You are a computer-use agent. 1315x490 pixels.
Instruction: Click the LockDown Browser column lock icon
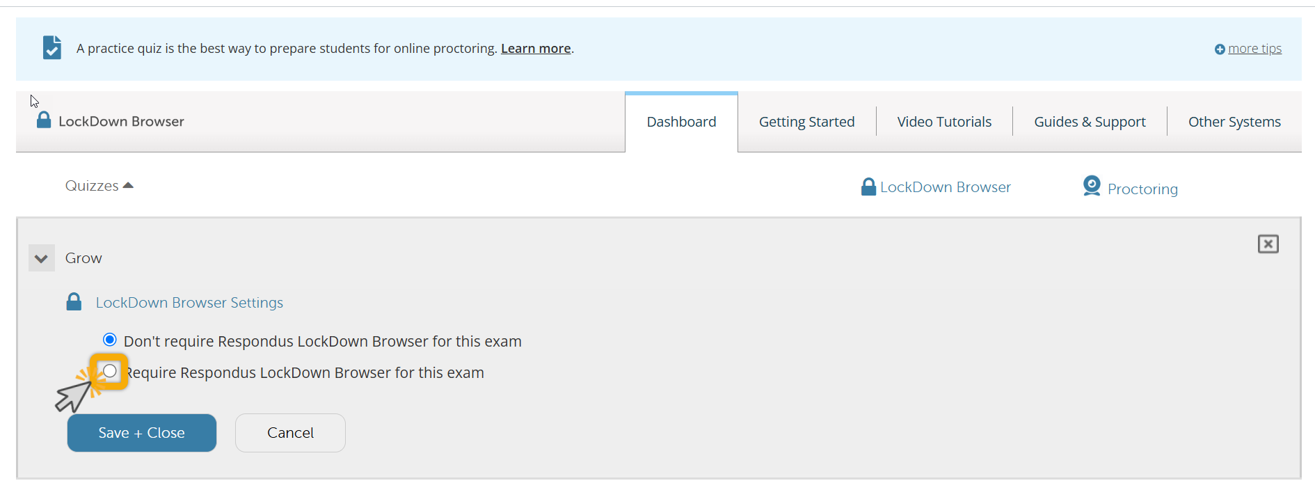click(x=868, y=187)
